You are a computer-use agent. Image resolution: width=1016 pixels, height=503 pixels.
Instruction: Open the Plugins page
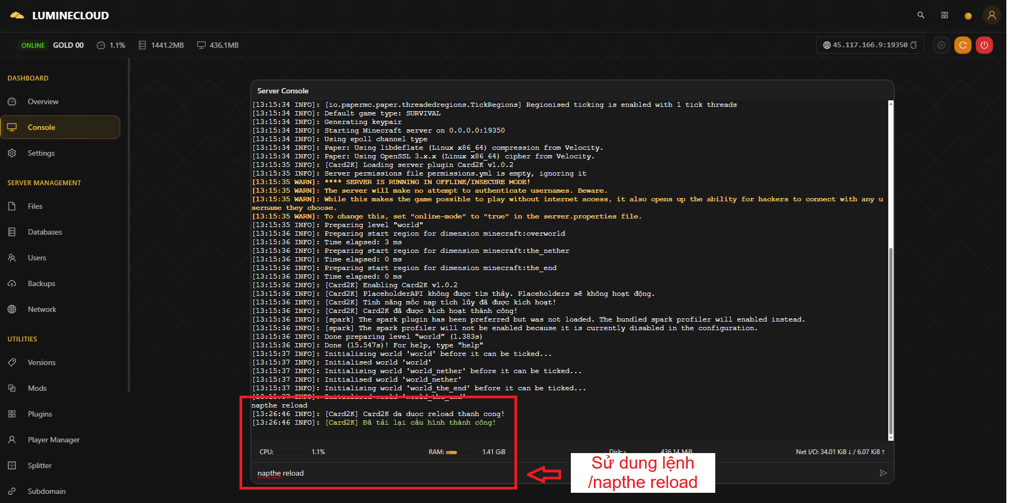coord(40,414)
